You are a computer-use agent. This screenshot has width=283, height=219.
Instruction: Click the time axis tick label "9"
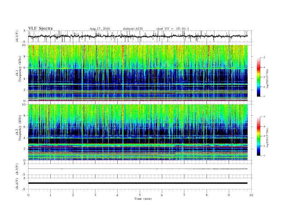click(229, 195)
